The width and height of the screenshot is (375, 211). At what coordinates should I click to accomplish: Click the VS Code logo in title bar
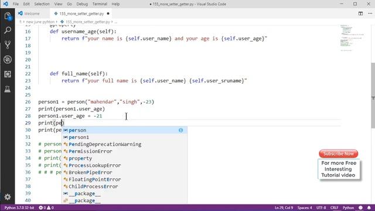click(x=5, y=4)
